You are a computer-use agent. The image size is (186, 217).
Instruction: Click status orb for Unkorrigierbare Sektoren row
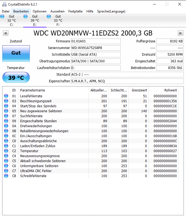point(6,166)
